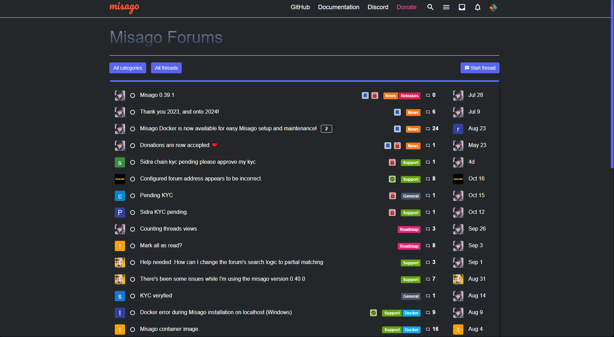Open the private threads inbox icon

[x=462, y=7]
